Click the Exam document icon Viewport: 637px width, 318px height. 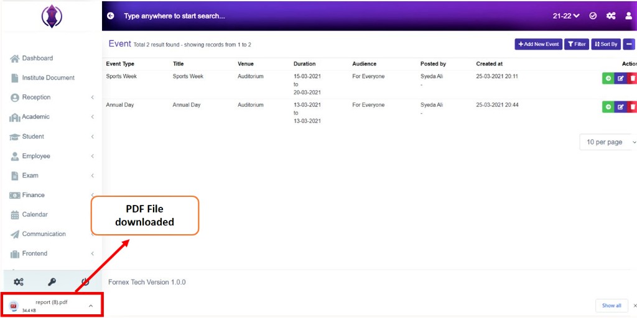pyautogui.click(x=15, y=176)
